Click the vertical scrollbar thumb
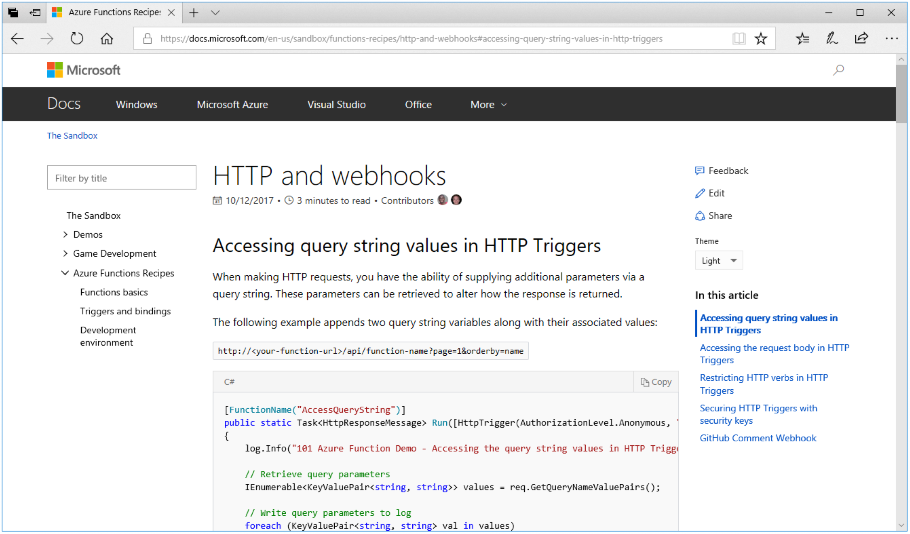The image size is (910, 534). (901, 94)
